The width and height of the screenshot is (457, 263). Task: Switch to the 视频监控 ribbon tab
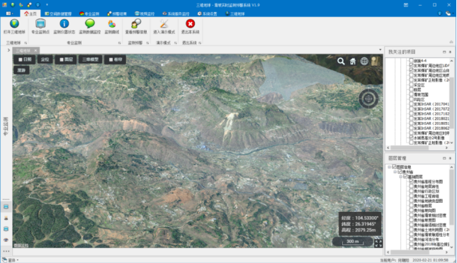pyautogui.click(x=145, y=13)
